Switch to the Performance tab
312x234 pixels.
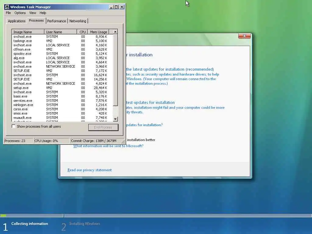click(x=56, y=21)
